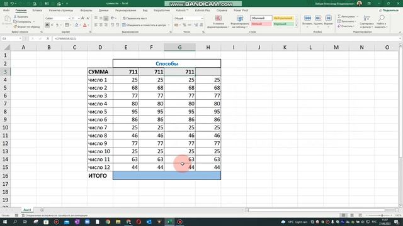Image resolution: width=403 pixels, height=226 pixels.
Task: Open Сортировка и фильтр menu
Action: tap(366, 21)
